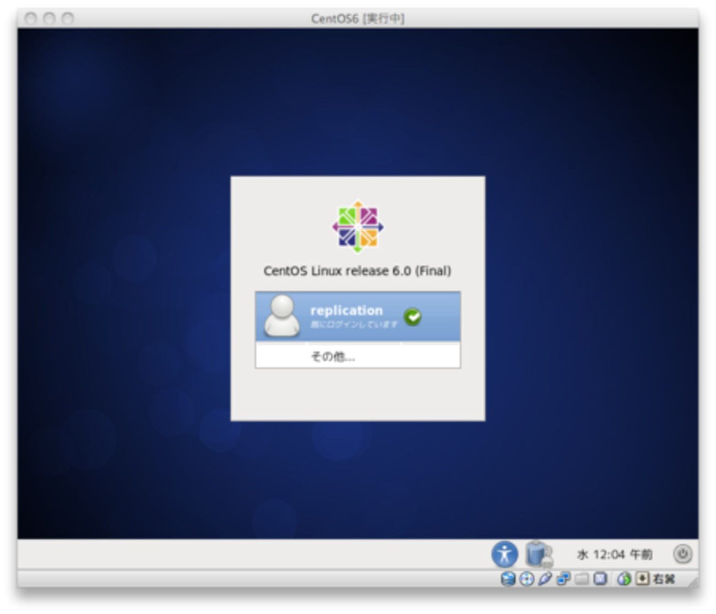Click the VirtualBox mouse integration icon
This screenshot has height=614, width=716.
pos(624,579)
